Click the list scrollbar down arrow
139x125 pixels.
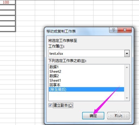127,98
